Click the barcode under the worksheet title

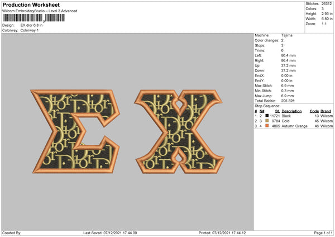33,18
